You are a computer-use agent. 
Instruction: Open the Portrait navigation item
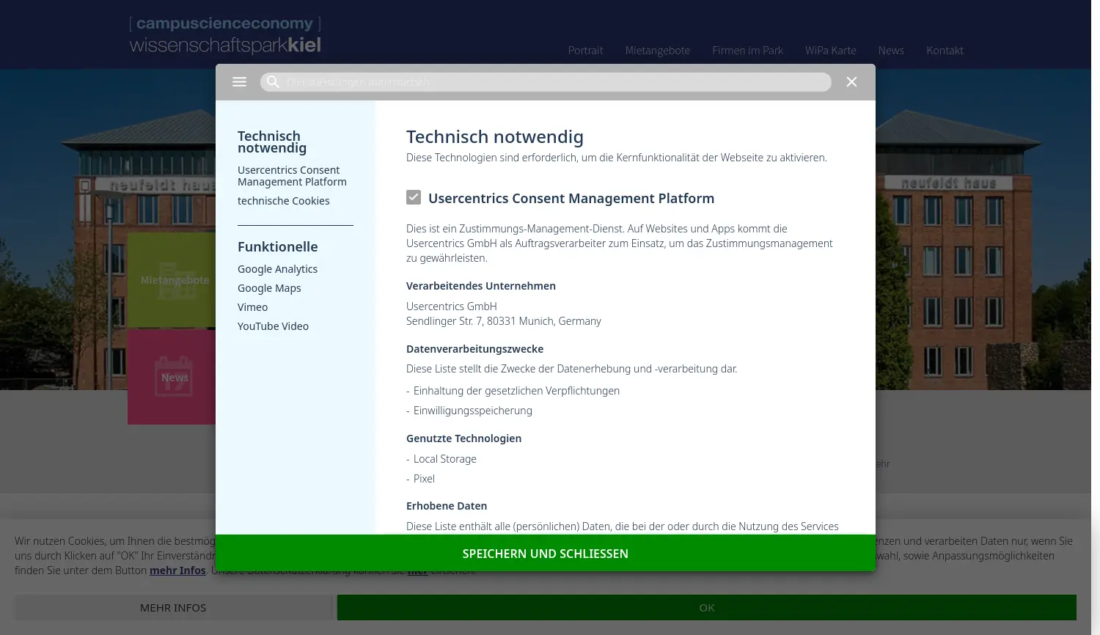[x=585, y=50]
